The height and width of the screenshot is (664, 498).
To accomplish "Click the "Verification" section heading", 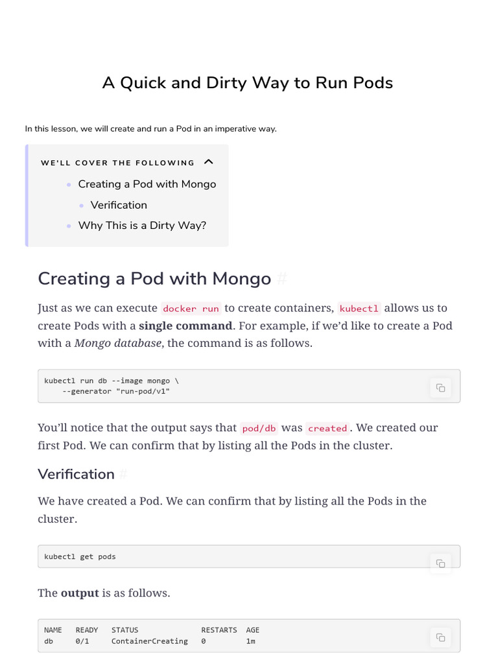I will 76,475.
